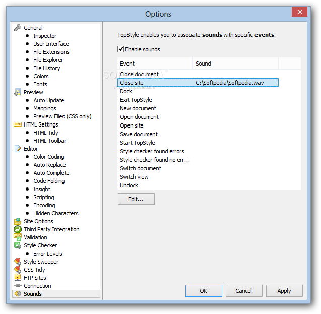Open the Inspector options page
The width and height of the screenshot is (321, 314).
(x=45, y=36)
